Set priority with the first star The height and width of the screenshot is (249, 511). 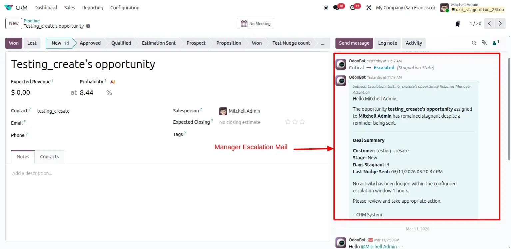(x=288, y=122)
